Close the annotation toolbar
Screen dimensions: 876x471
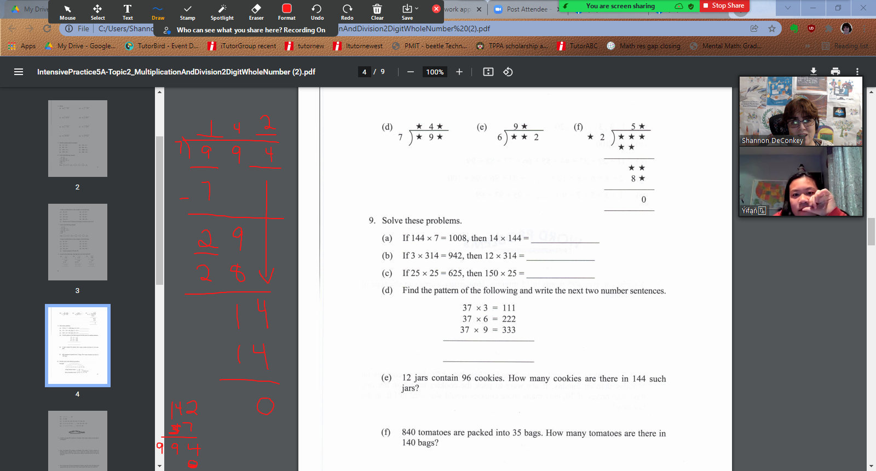436,9
